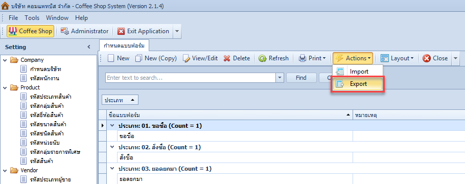465x184 pixels.
Task: Click document icon beside กำหนดบริษัท
Action: (24, 69)
